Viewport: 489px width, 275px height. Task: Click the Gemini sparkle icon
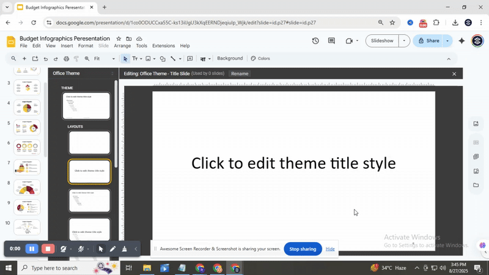coord(461,41)
